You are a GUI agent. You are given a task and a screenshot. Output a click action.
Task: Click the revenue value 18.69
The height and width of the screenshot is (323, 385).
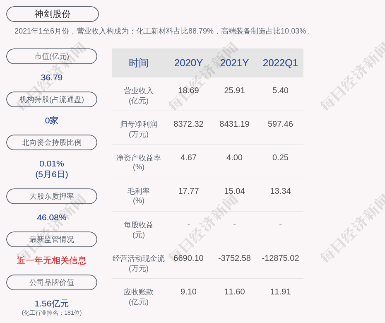pyautogui.click(x=188, y=90)
